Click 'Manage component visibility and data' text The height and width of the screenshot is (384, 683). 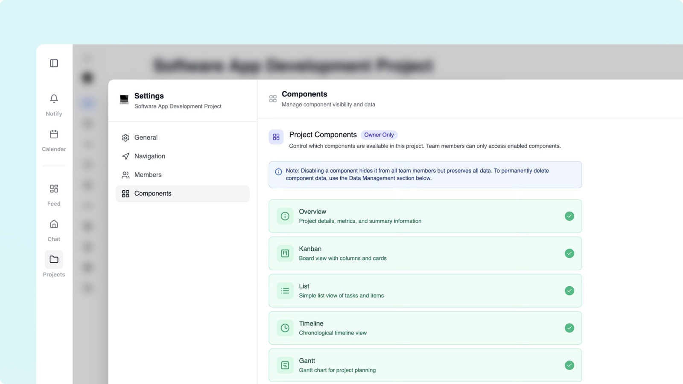[329, 105]
